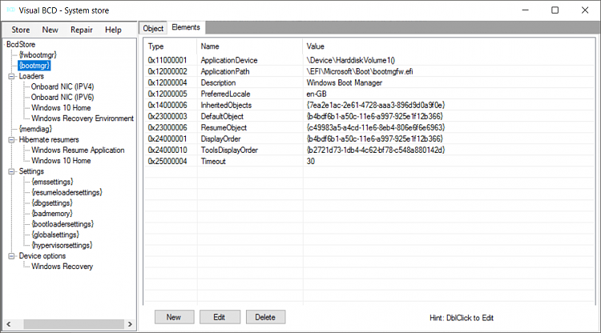
Task: Open the New menu
Action: click(50, 30)
